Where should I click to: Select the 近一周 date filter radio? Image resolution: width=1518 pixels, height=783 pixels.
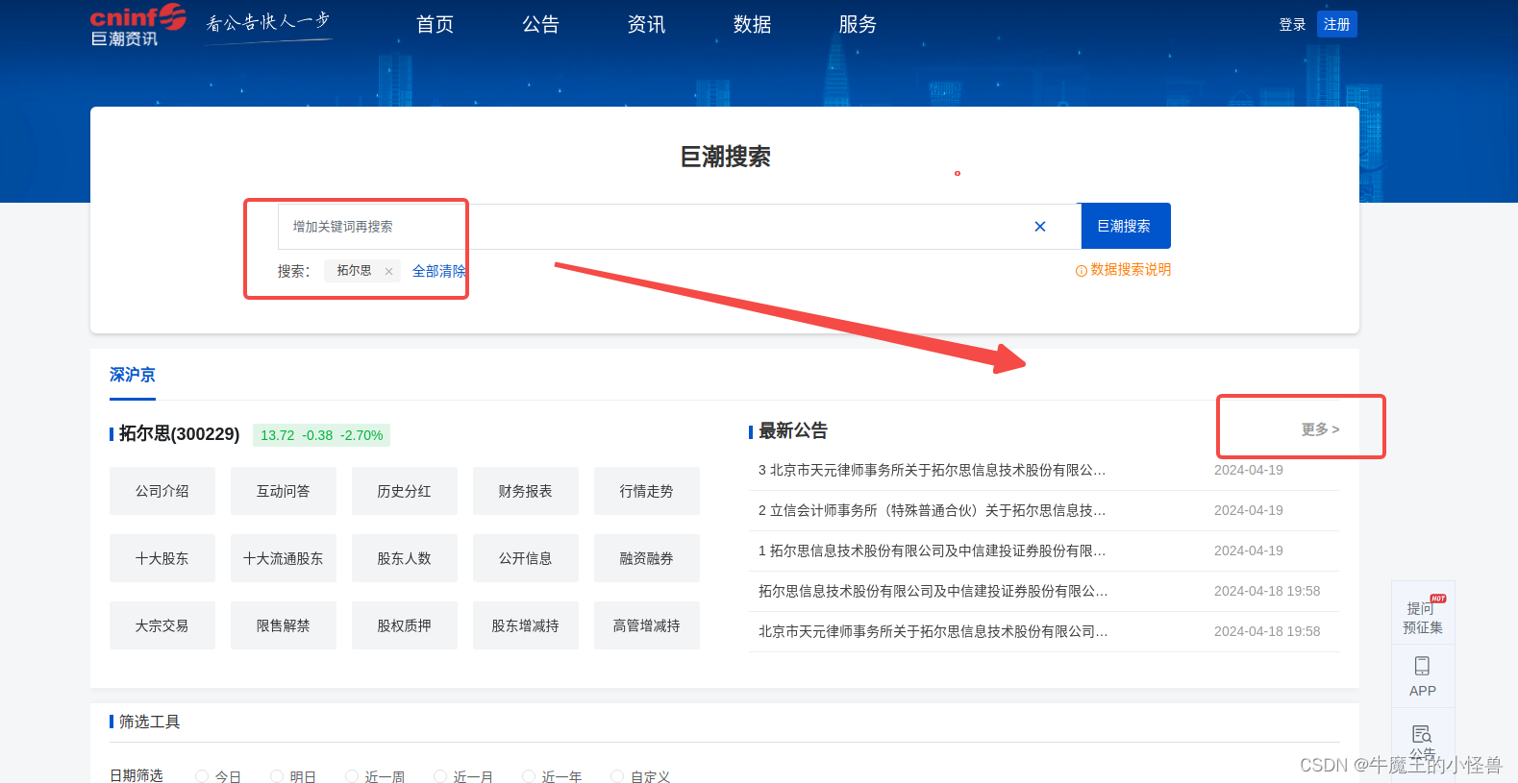click(x=352, y=776)
